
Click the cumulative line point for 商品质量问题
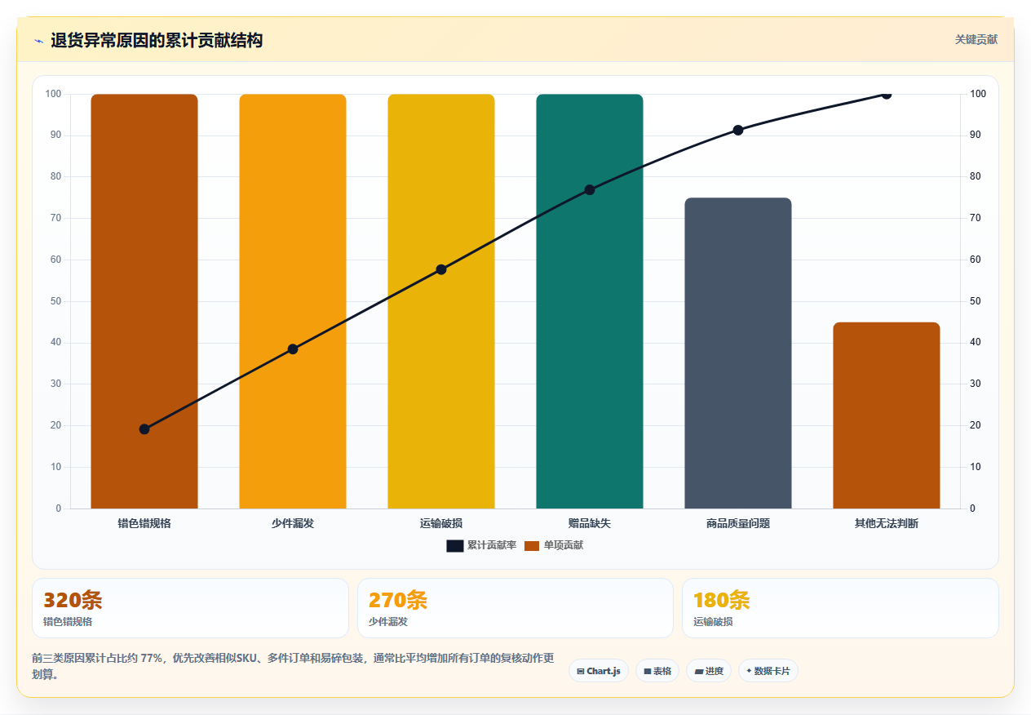[738, 130]
